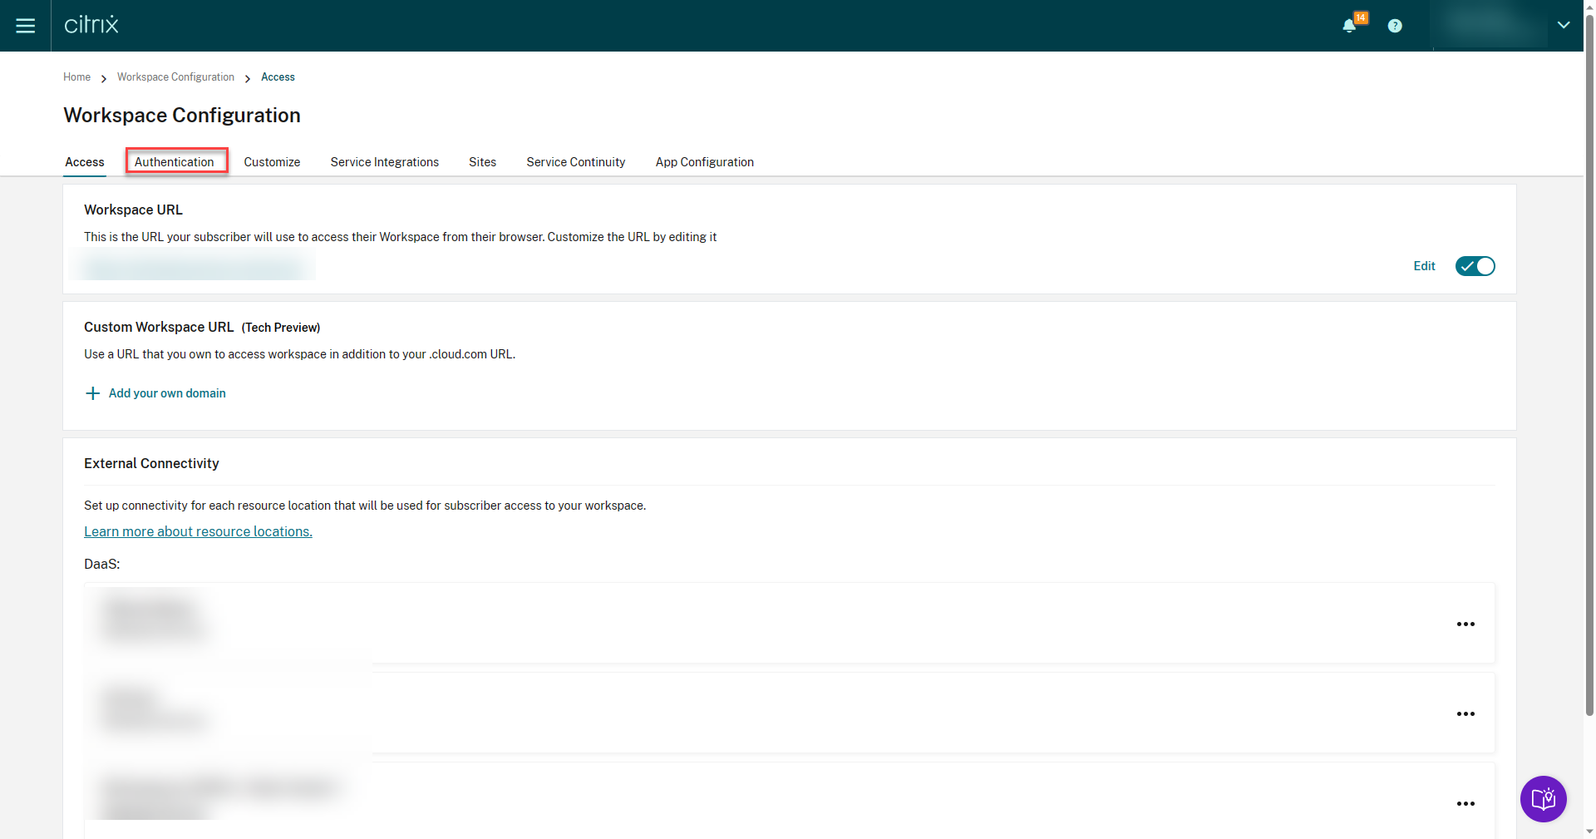Screen dimensions: 1596x839
Task: Open options menu for second DaaS location
Action: pos(1465,714)
